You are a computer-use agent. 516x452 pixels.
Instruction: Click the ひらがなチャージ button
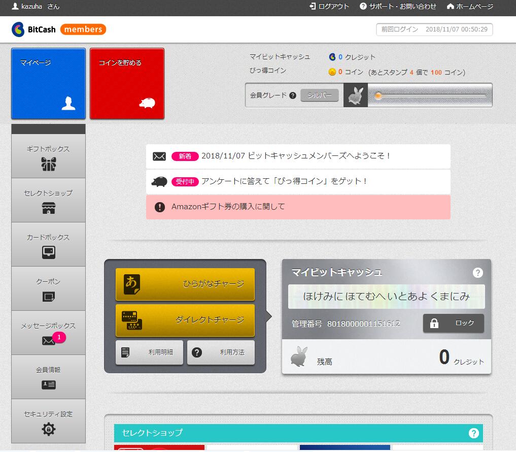[185, 284]
